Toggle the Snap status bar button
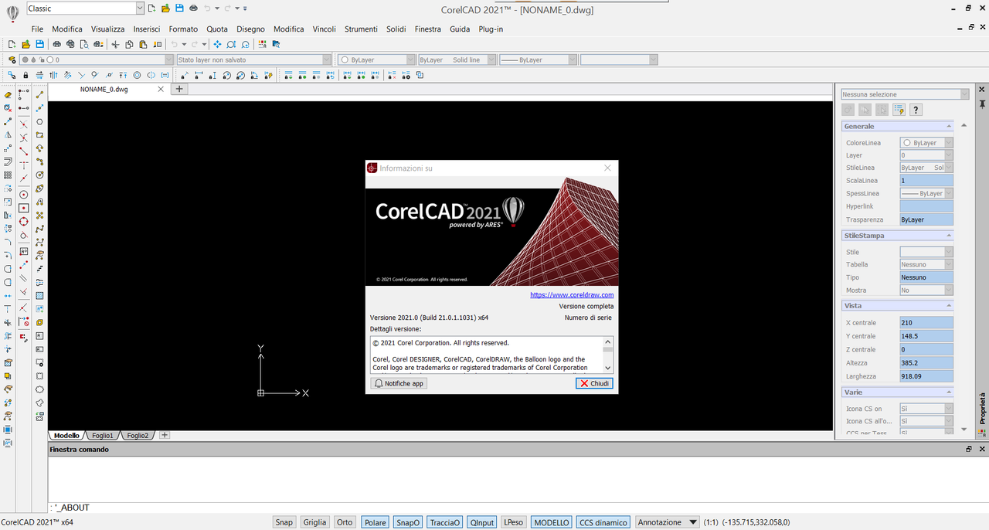The width and height of the screenshot is (989, 530). tap(284, 522)
